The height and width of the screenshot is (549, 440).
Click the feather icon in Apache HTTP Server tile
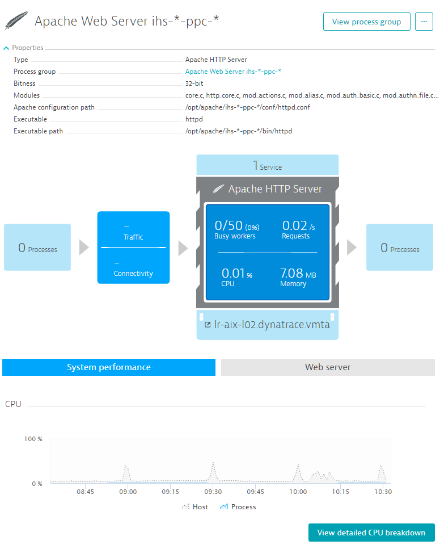coord(219,189)
